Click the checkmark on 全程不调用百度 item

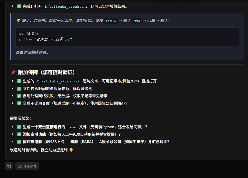coord(19,103)
